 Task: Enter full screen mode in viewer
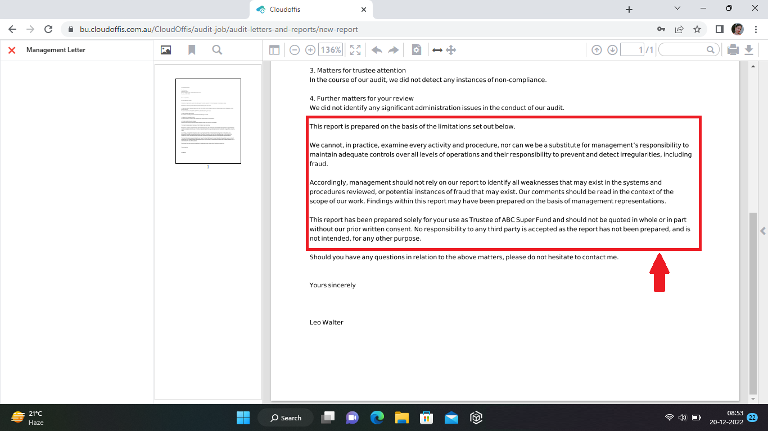(355, 50)
